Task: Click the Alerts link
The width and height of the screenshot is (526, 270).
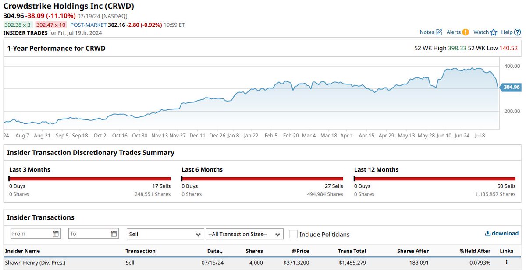Action: coord(454,32)
